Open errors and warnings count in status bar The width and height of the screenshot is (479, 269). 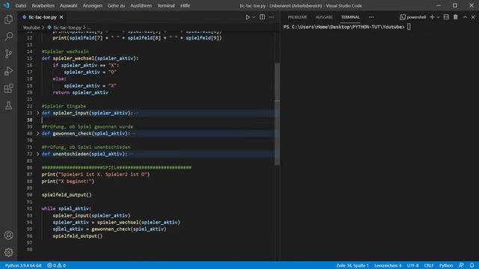click(57, 265)
